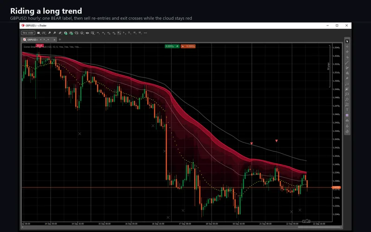Click the New order button
This screenshot has height=232, width=371.
click(28, 33)
